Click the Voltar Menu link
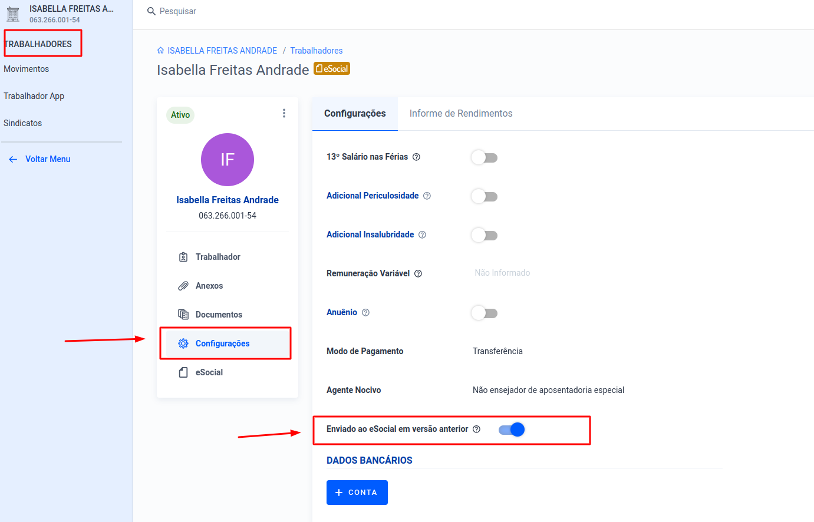The width and height of the screenshot is (814, 522). pyautogui.click(x=48, y=159)
